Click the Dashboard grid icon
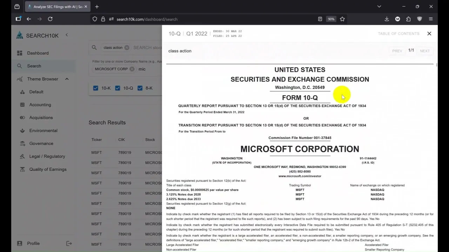Viewport: 449px width, 252px height. [20, 53]
